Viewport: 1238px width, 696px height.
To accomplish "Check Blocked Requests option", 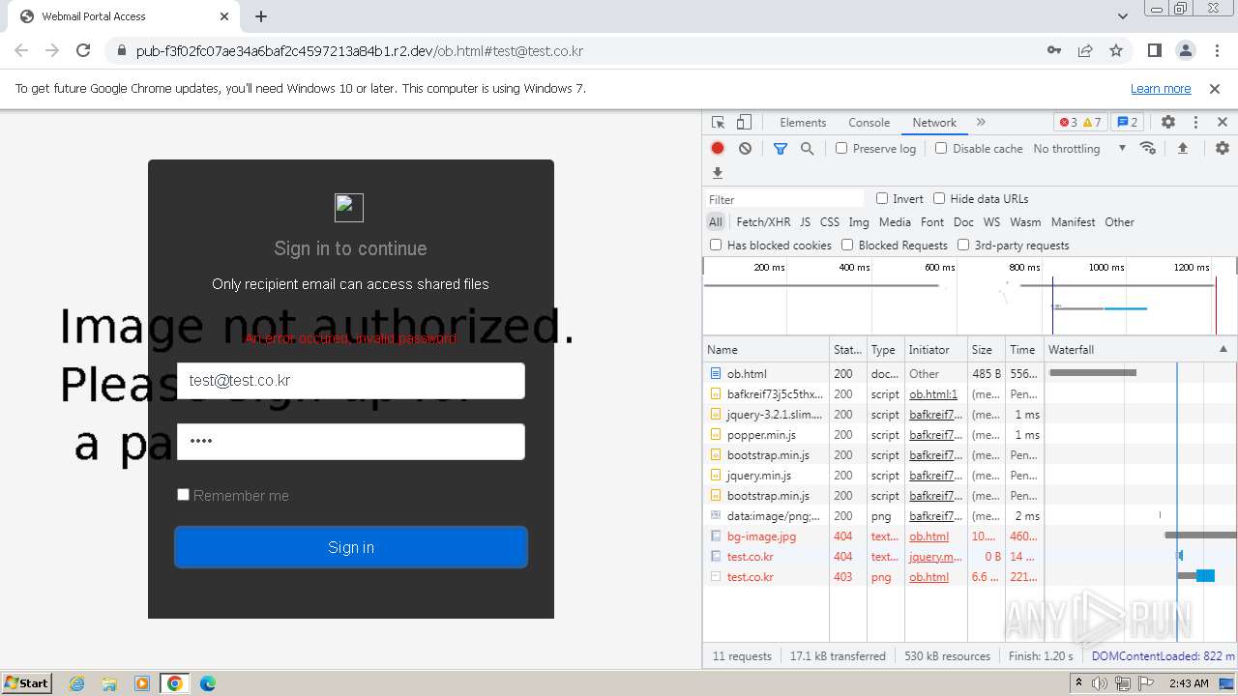I will tap(847, 245).
